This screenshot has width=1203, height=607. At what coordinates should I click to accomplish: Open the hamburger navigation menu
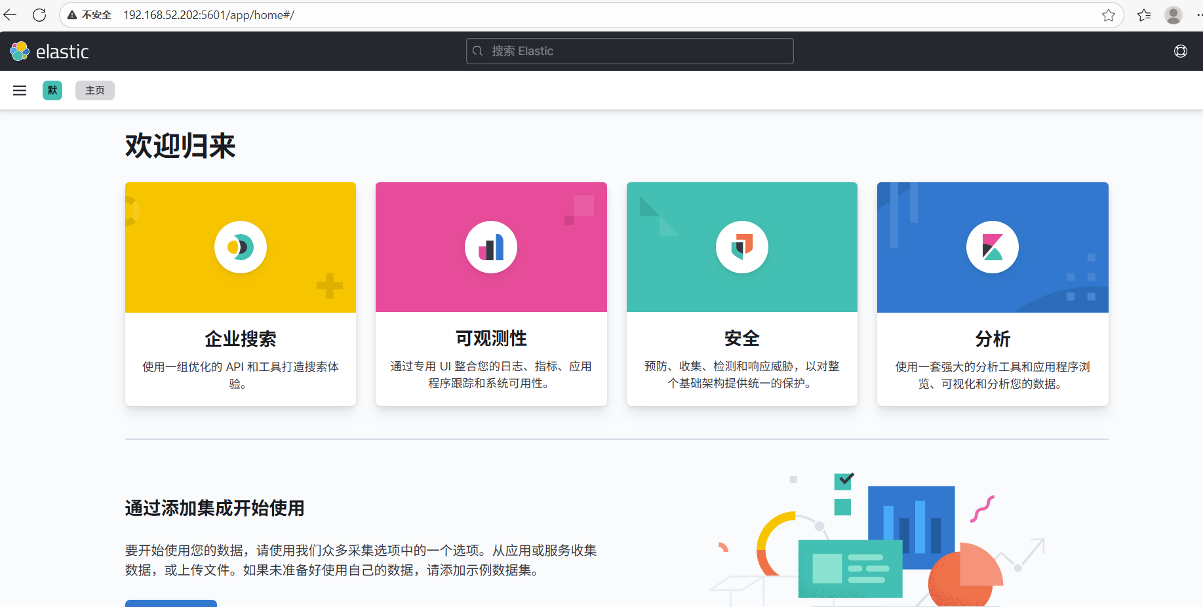point(20,90)
